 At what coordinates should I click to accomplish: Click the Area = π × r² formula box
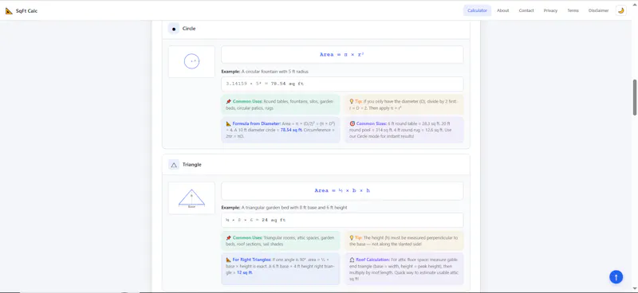click(x=342, y=54)
